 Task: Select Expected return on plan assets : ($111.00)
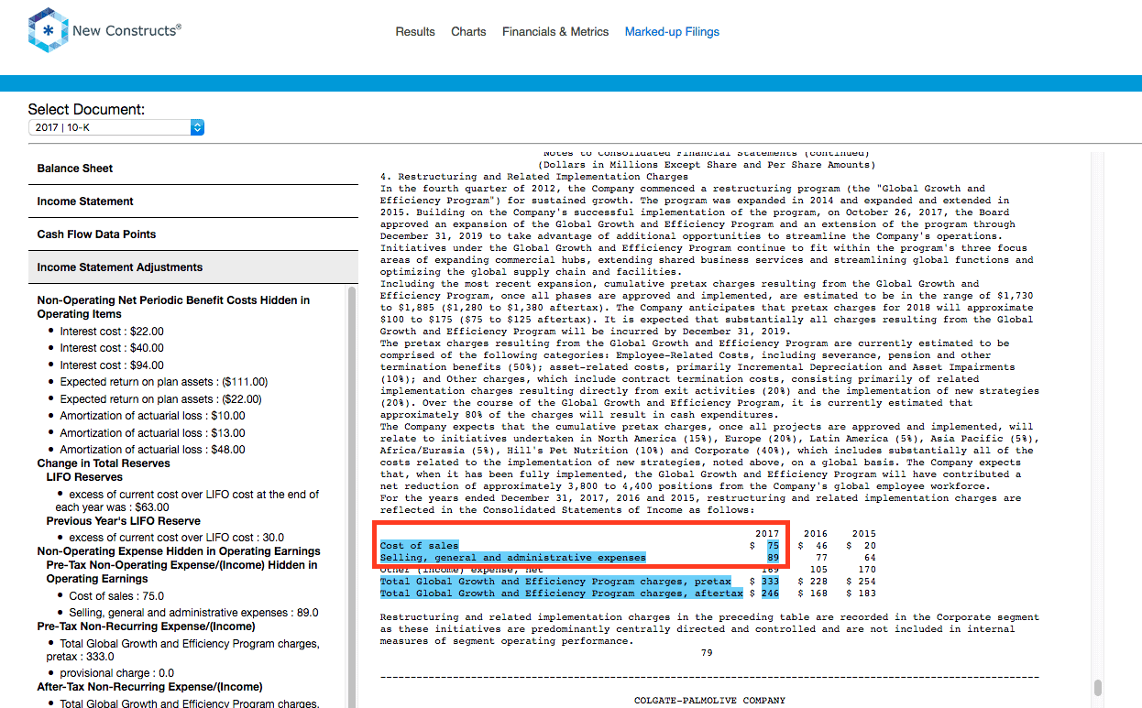click(x=164, y=382)
